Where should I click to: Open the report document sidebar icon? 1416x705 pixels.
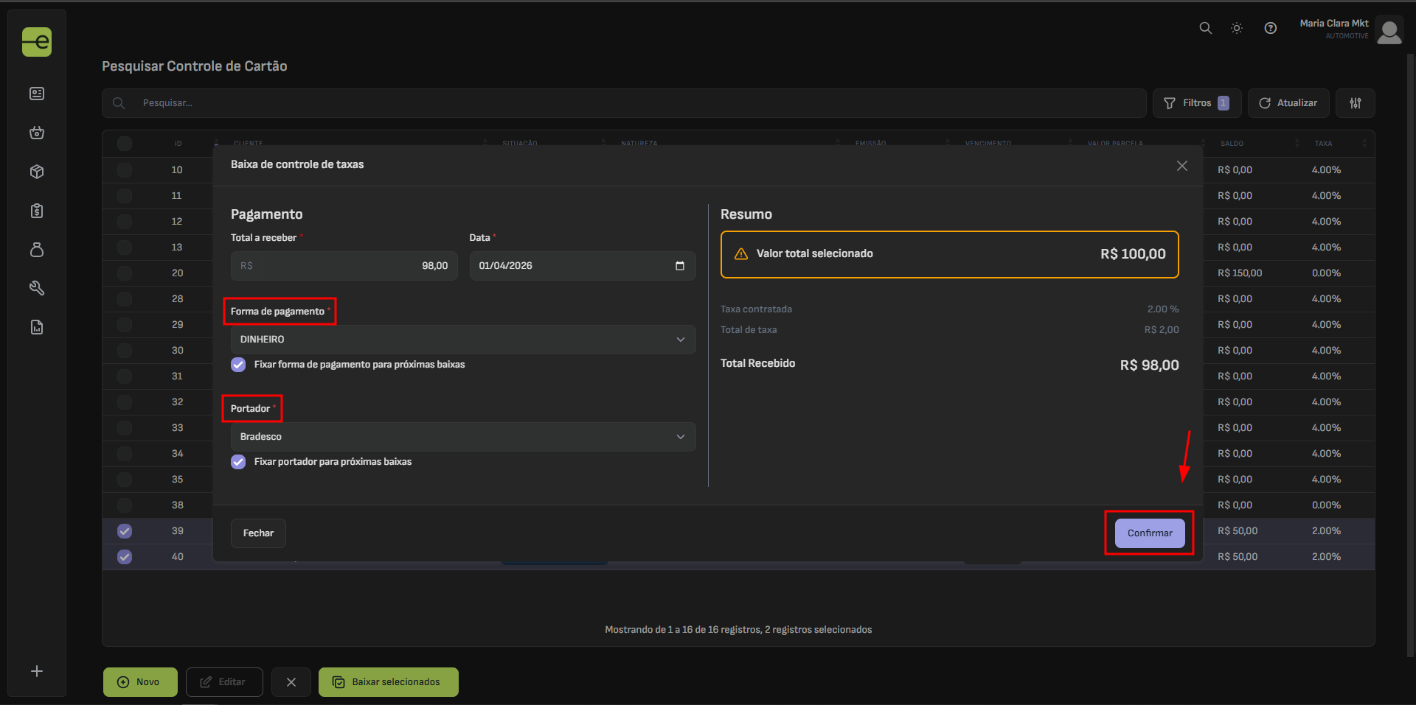pos(37,327)
